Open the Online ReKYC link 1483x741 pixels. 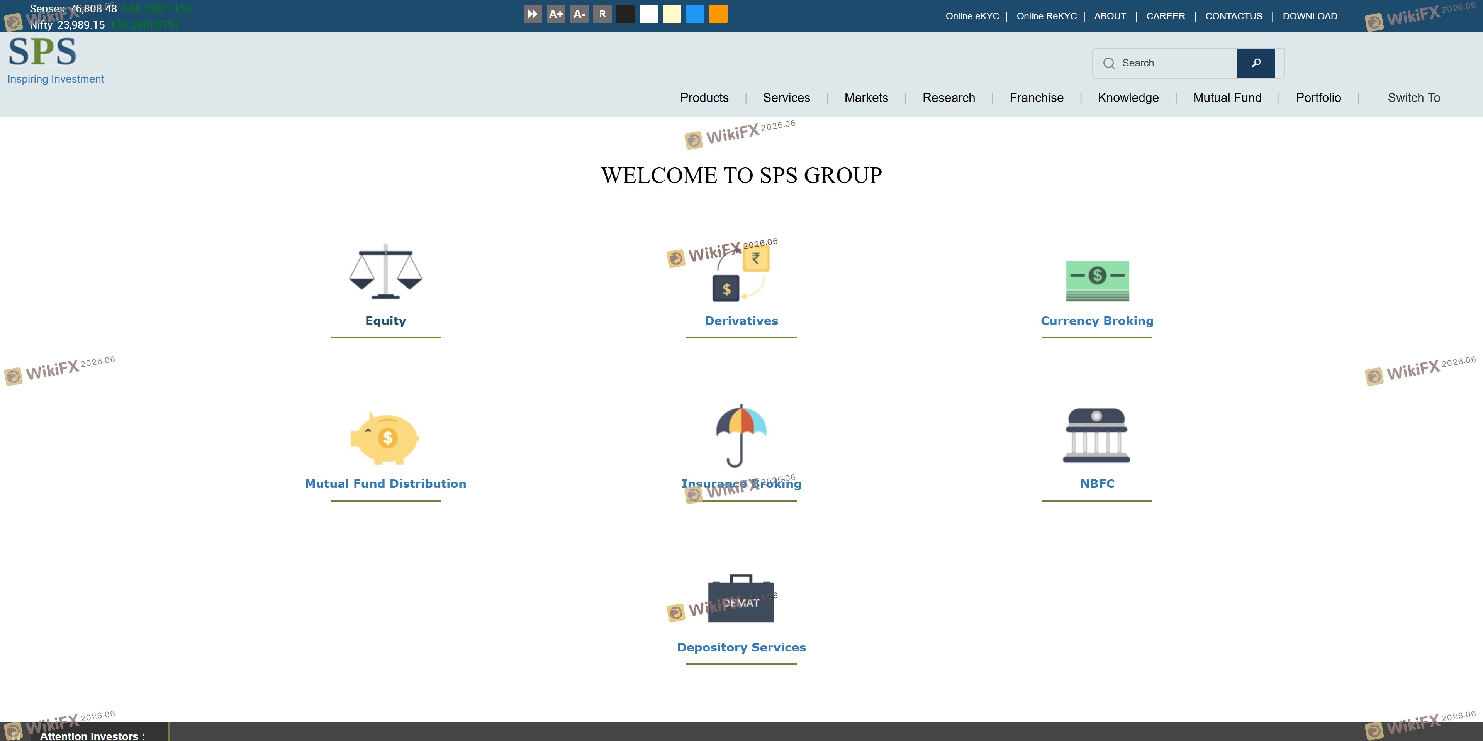[x=1047, y=16]
